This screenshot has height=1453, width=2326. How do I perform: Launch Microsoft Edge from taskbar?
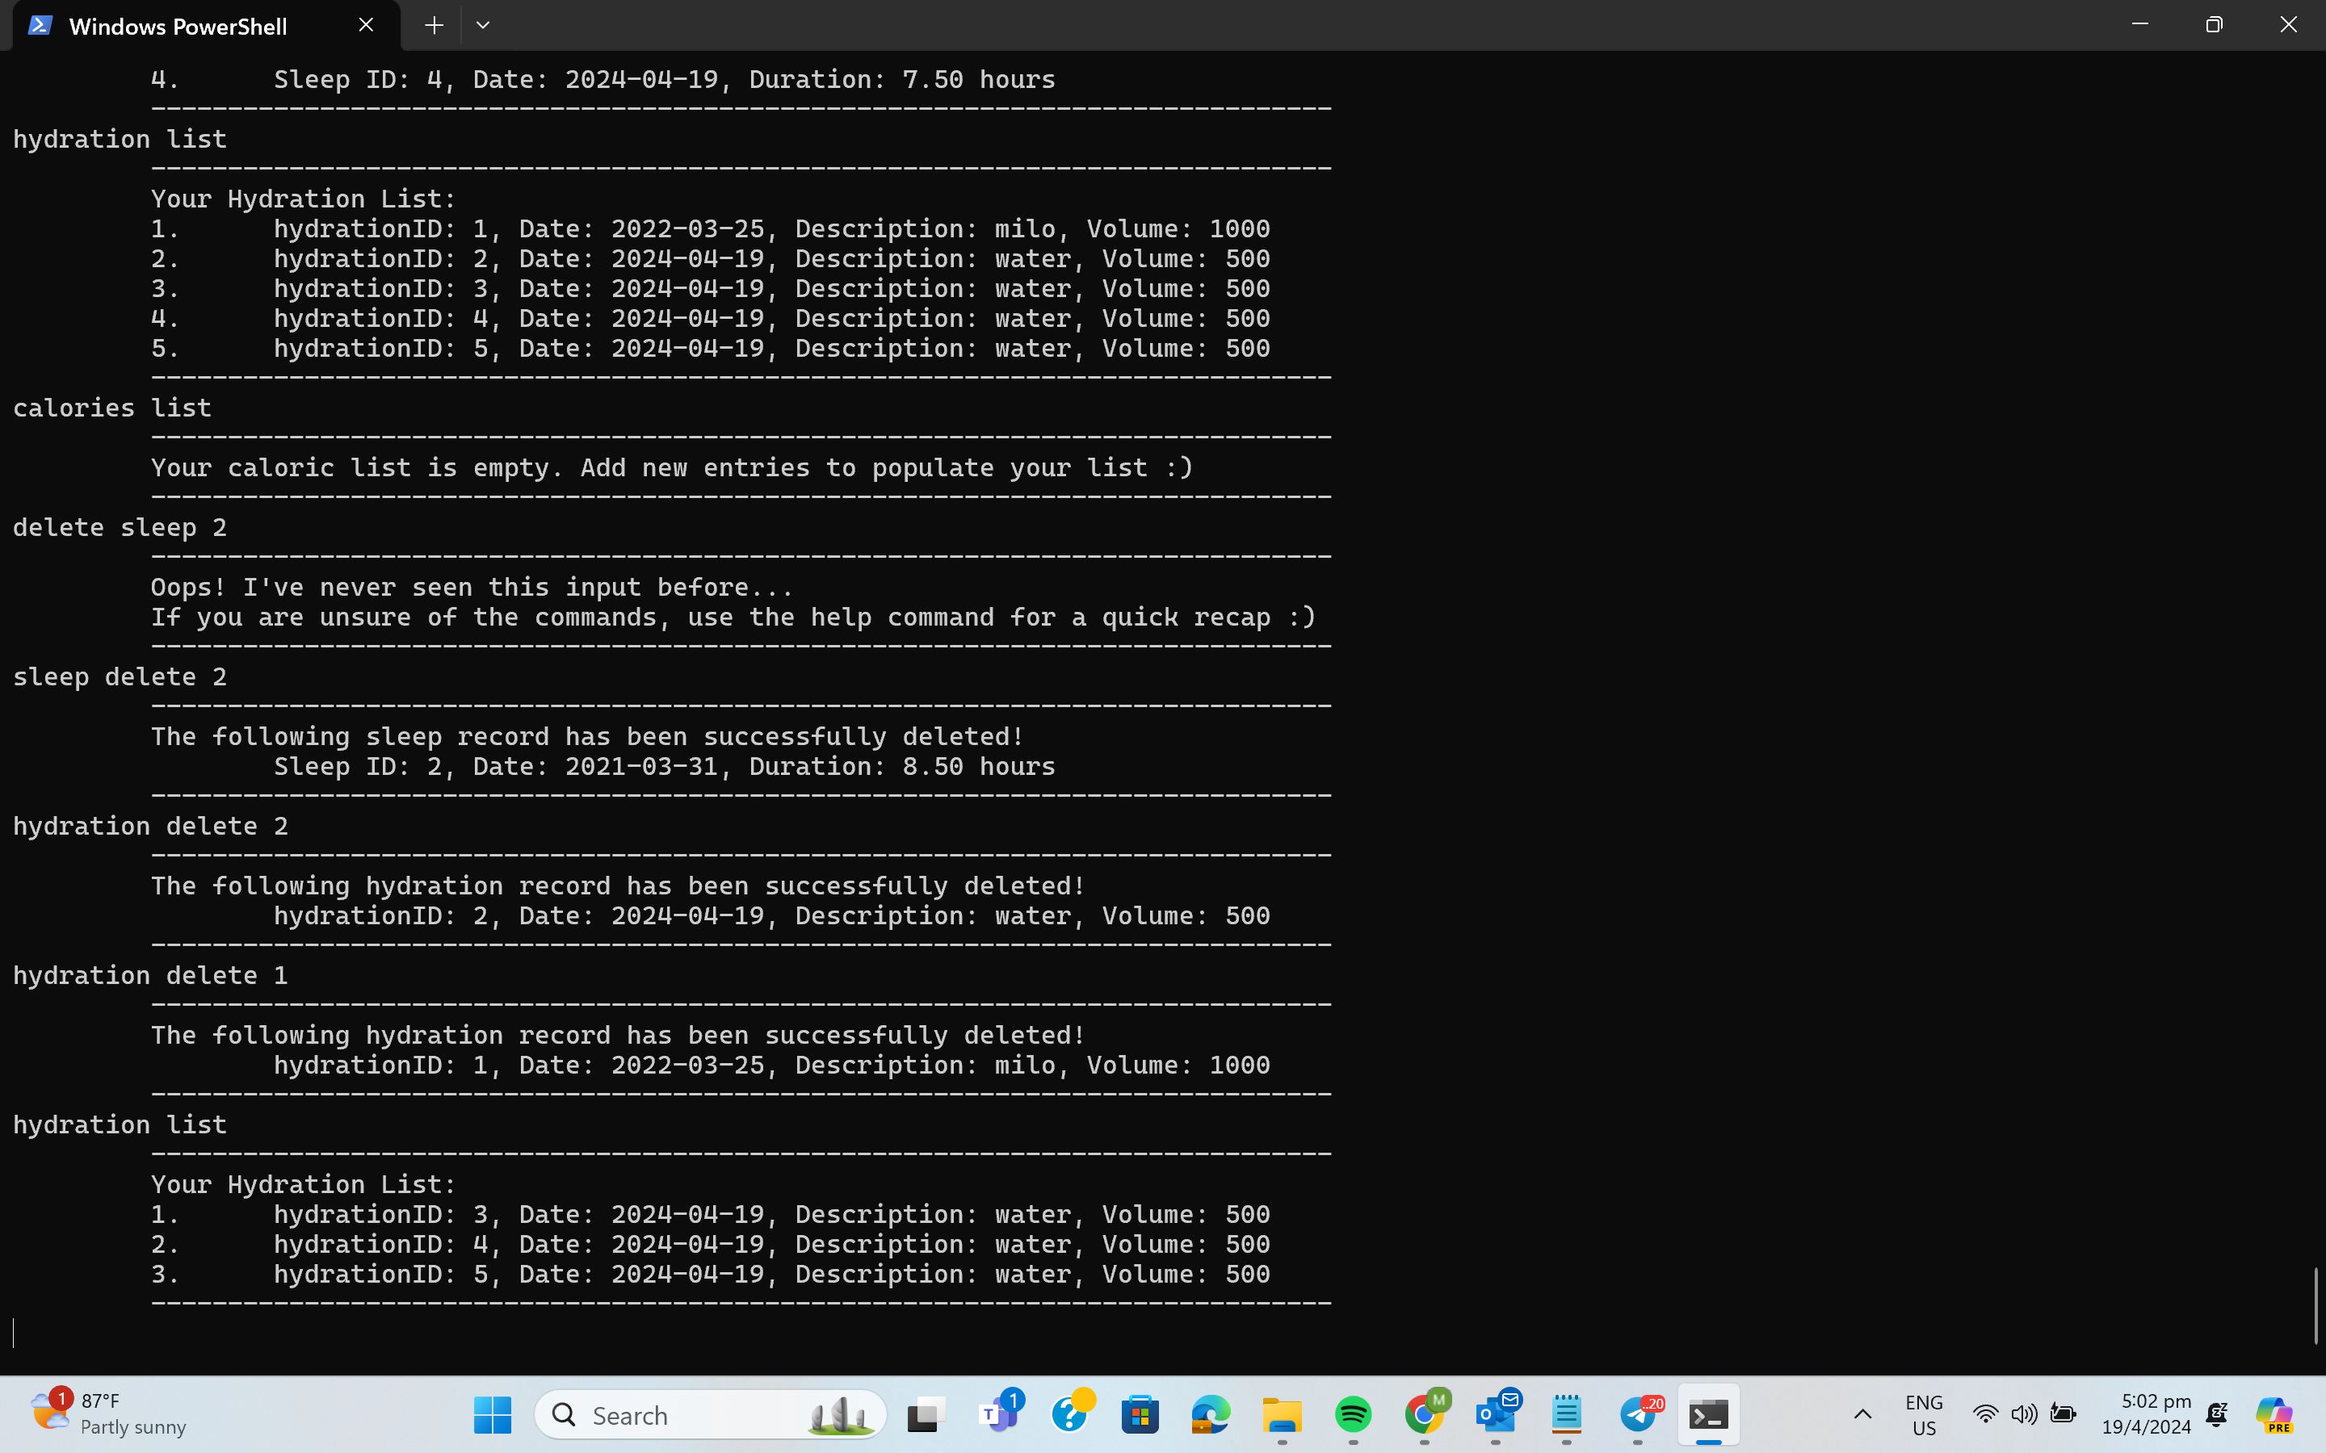pos(1210,1414)
